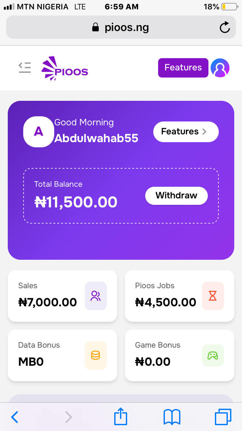Screen dimensions: 242x431
Task: Tap the Game Bonus controller icon
Action: tap(213, 355)
